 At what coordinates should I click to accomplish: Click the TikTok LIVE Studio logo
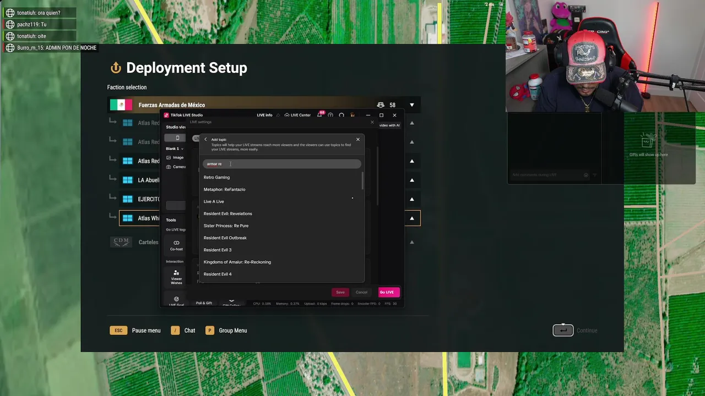pyautogui.click(x=166, y=115)
